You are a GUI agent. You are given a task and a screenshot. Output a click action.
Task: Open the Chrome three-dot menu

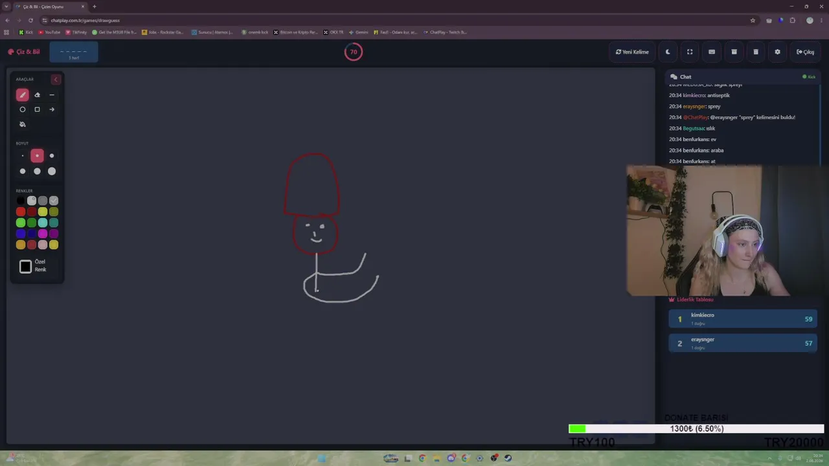823,20
